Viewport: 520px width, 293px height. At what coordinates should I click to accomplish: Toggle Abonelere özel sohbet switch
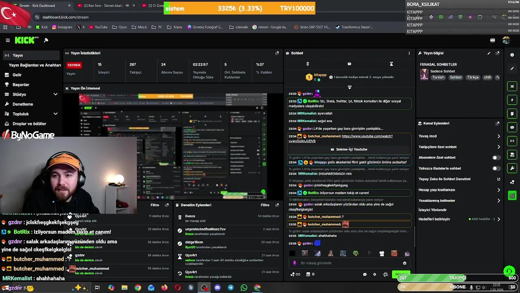[x=496, y=157]
